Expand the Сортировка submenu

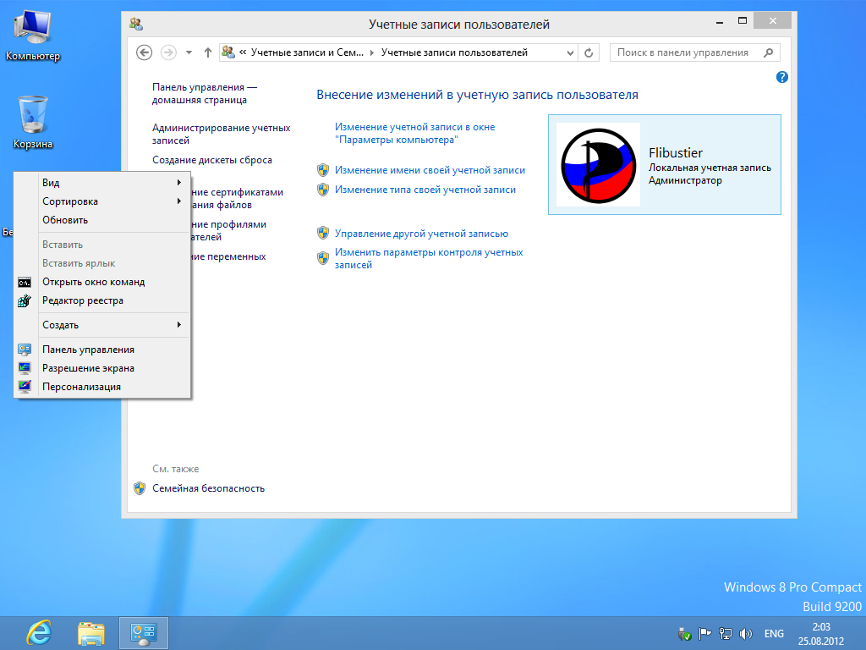pos(110,201)
